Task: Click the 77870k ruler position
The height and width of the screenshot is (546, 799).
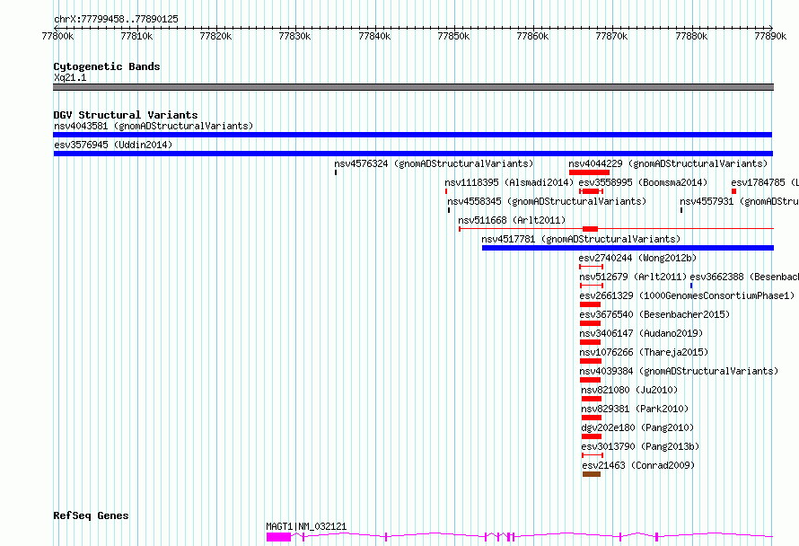Action: click(611, 36)
